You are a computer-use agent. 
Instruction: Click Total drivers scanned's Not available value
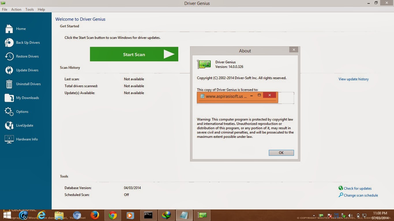(x=134, y=86)
